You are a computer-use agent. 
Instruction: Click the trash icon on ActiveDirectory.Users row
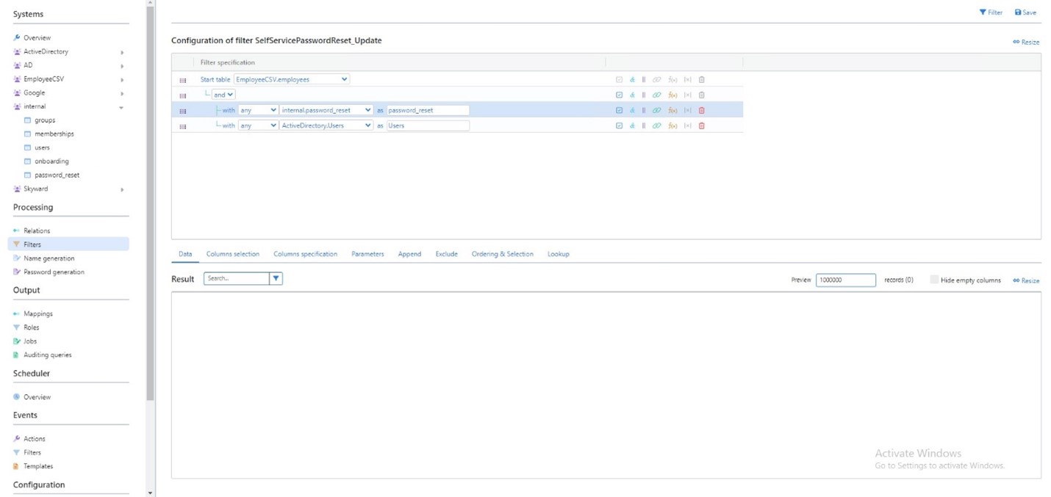[701, 126]
